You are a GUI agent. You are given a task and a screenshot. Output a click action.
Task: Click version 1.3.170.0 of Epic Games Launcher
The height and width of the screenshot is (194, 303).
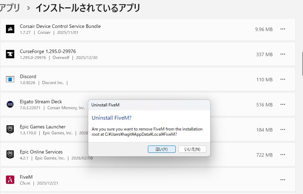coord(28,133)
